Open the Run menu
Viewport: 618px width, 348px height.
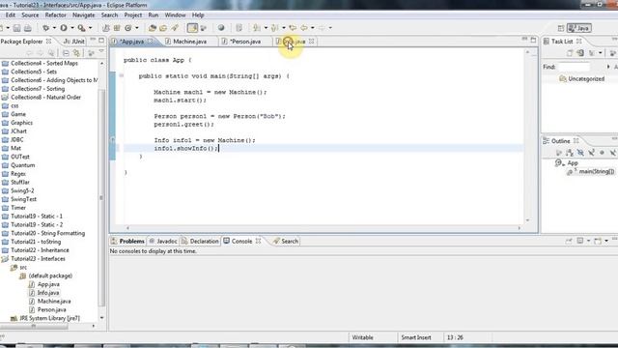coord(154,15)
